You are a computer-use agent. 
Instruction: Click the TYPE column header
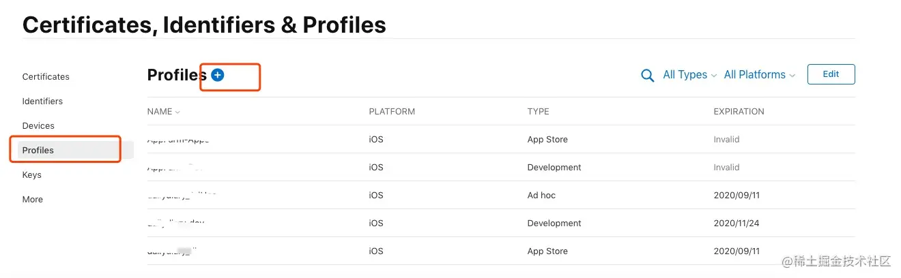click(x=538, y=112)
